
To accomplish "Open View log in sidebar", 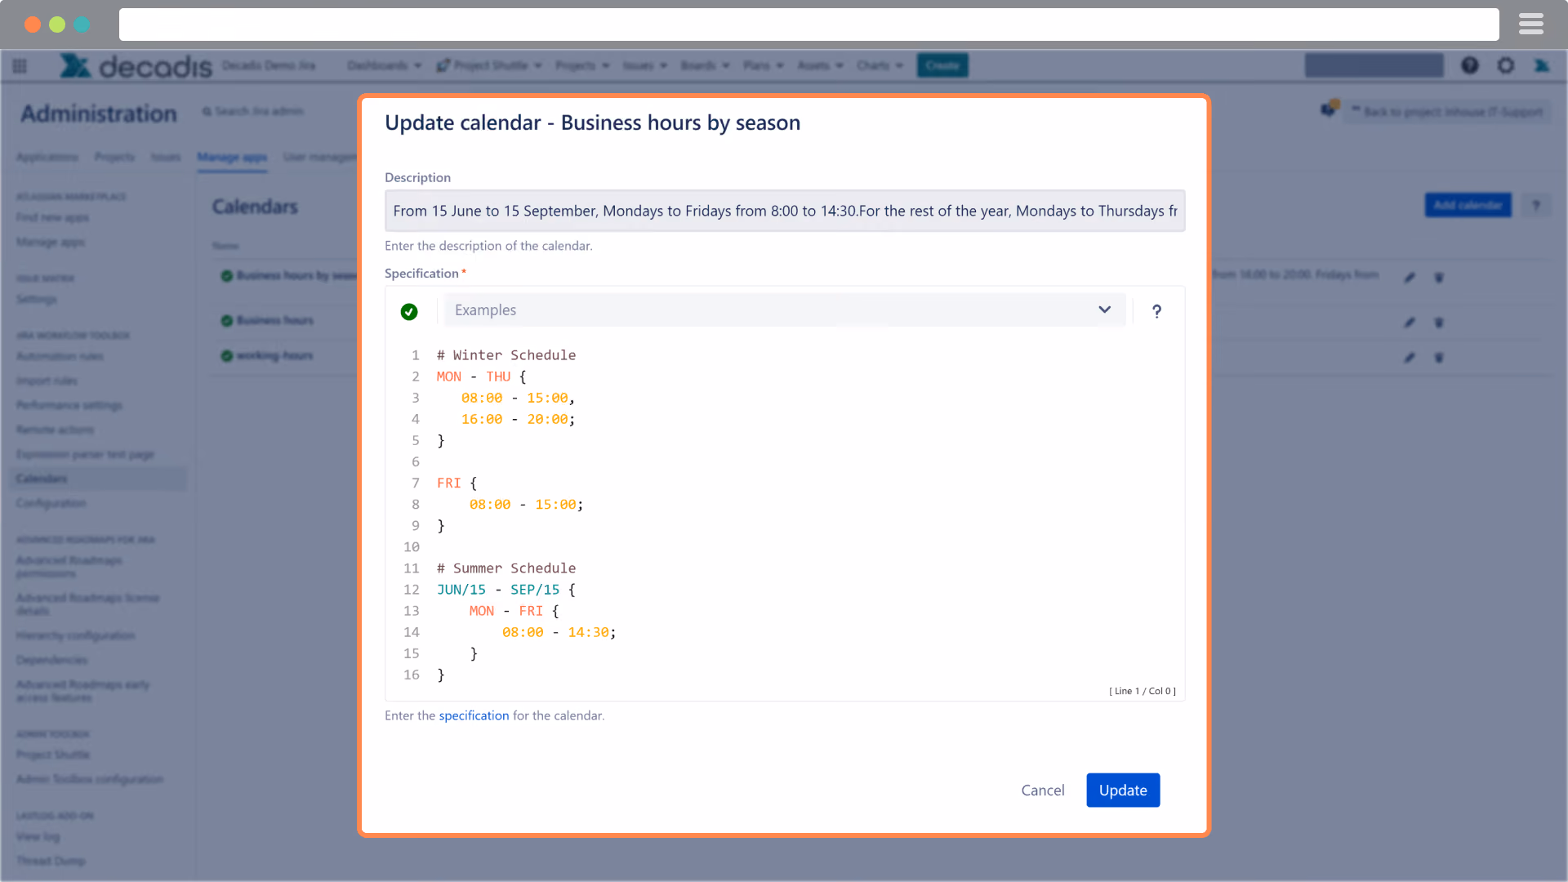I will [38, 836].
